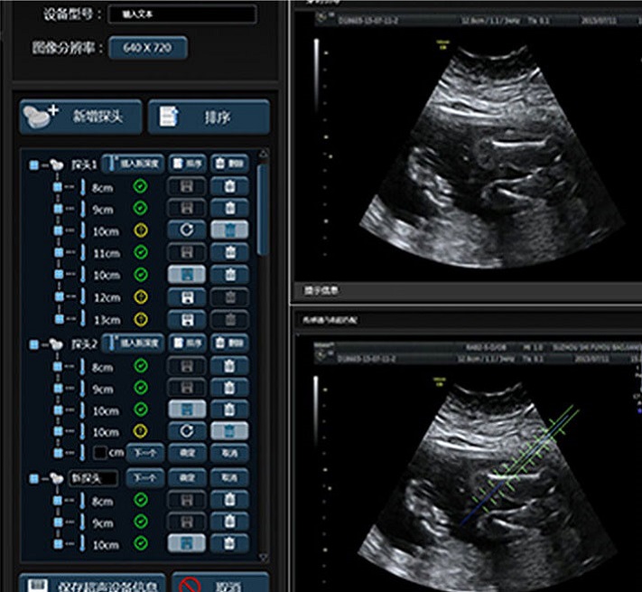Click the large 排序 sort button

tap(208, 117)
